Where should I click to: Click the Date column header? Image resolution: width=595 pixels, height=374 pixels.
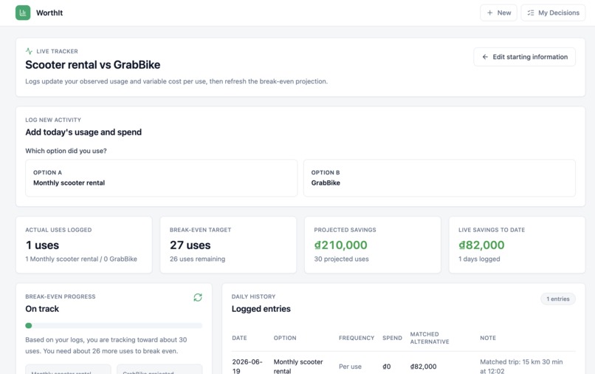[239, 338]
